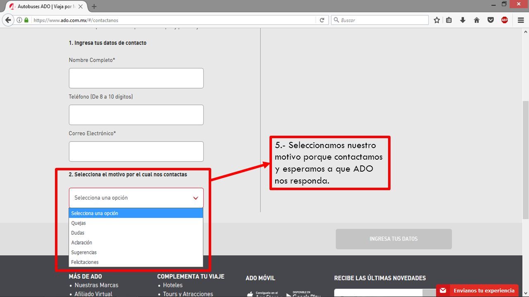
Task: Select the Autobuses ADO browser tab
Action: tap(45, 7)
